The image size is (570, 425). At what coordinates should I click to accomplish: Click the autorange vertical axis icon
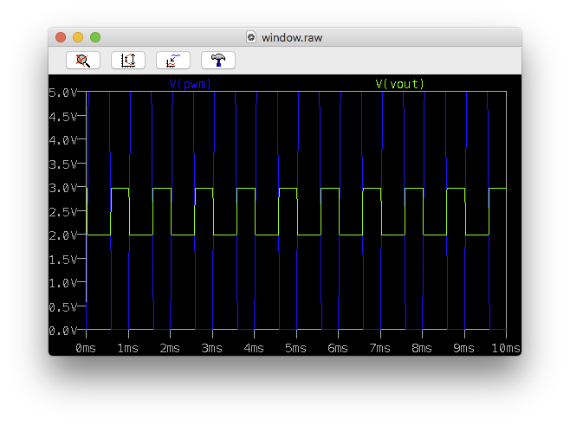coord(128,61)
